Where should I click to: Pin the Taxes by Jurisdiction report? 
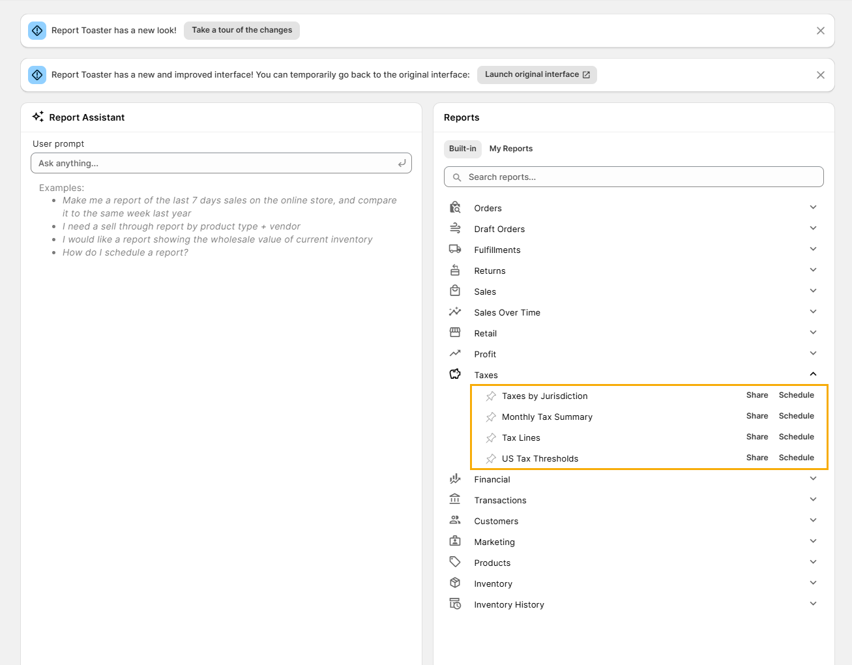click(491, 396)
